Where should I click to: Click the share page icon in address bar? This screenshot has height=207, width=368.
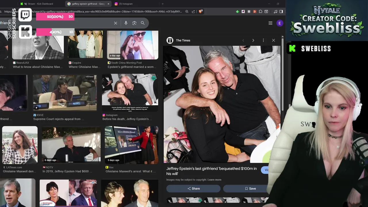coord(193,11)
